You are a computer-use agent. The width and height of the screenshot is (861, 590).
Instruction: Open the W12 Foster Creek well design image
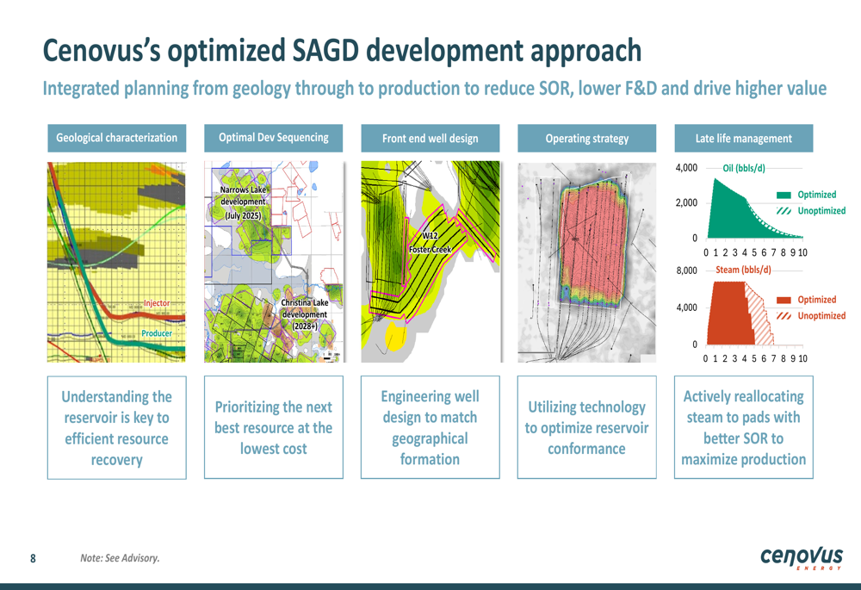430,262
